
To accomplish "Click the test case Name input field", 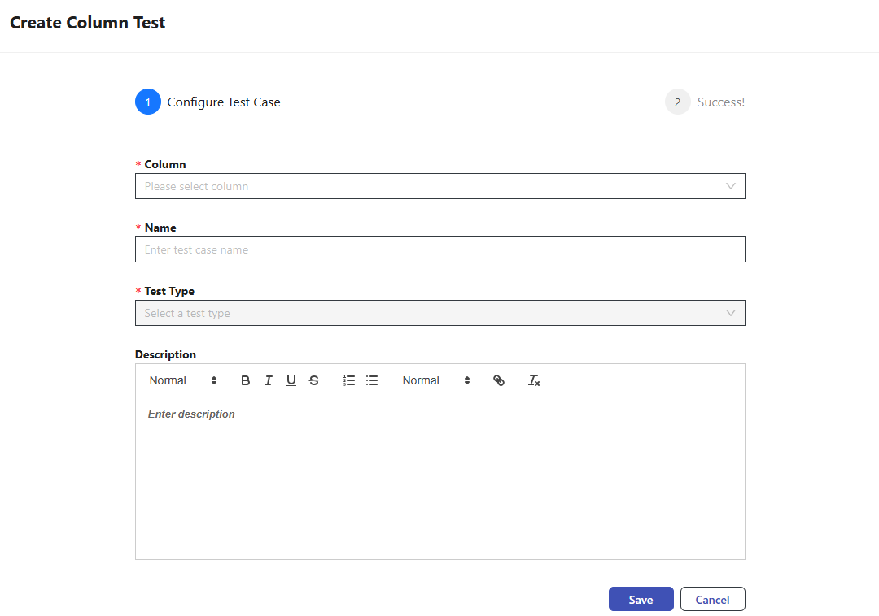I will pyautogui.click(x=439, y=249).
